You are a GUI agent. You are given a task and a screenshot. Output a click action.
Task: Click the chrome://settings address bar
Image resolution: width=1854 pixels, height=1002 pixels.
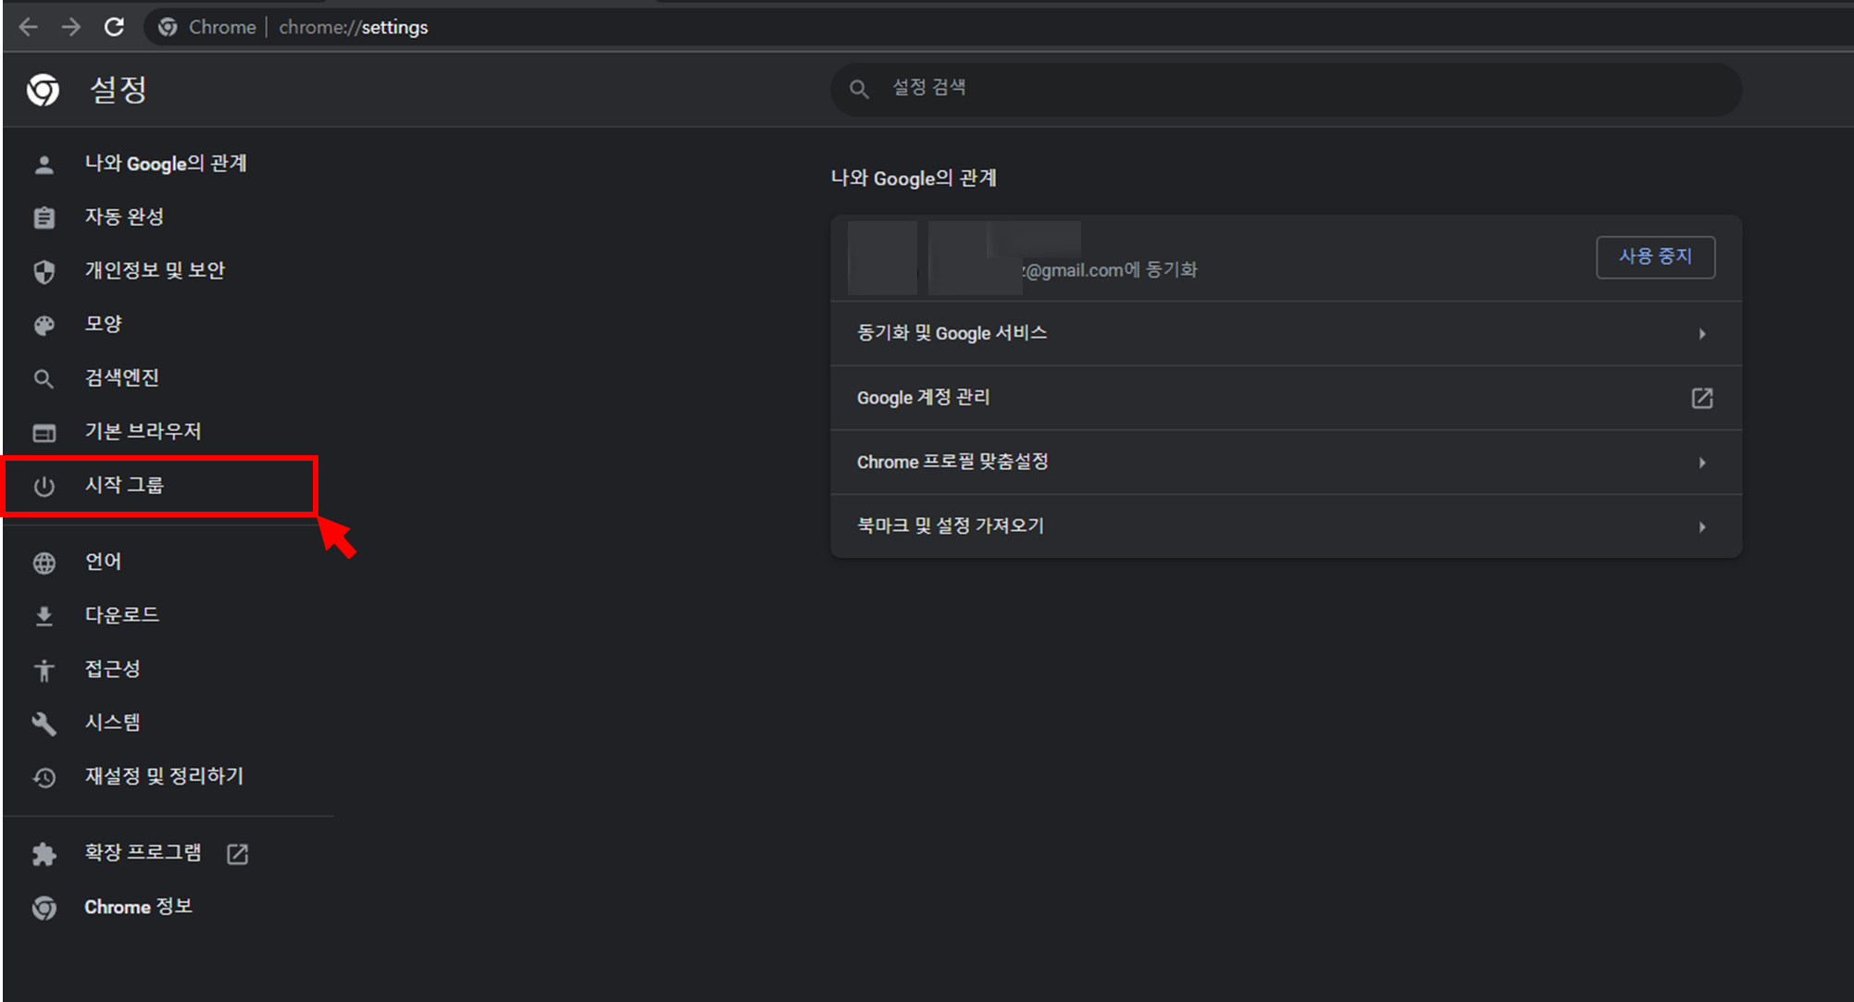pyautogui.click(x=353, y=28)
